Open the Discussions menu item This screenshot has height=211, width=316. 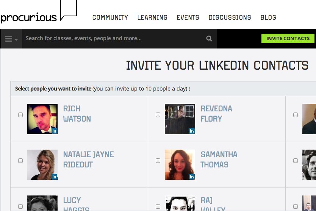230,17
